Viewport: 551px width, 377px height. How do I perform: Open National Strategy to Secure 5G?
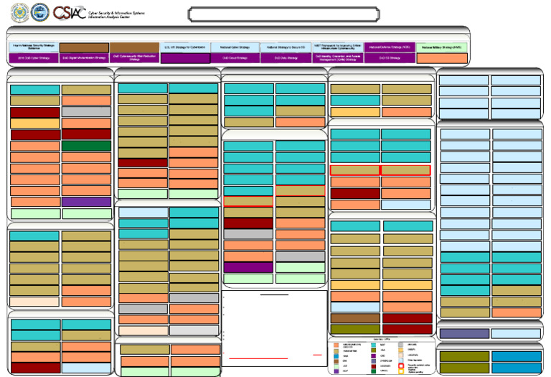pyautogui.click(x=286, y=47)
